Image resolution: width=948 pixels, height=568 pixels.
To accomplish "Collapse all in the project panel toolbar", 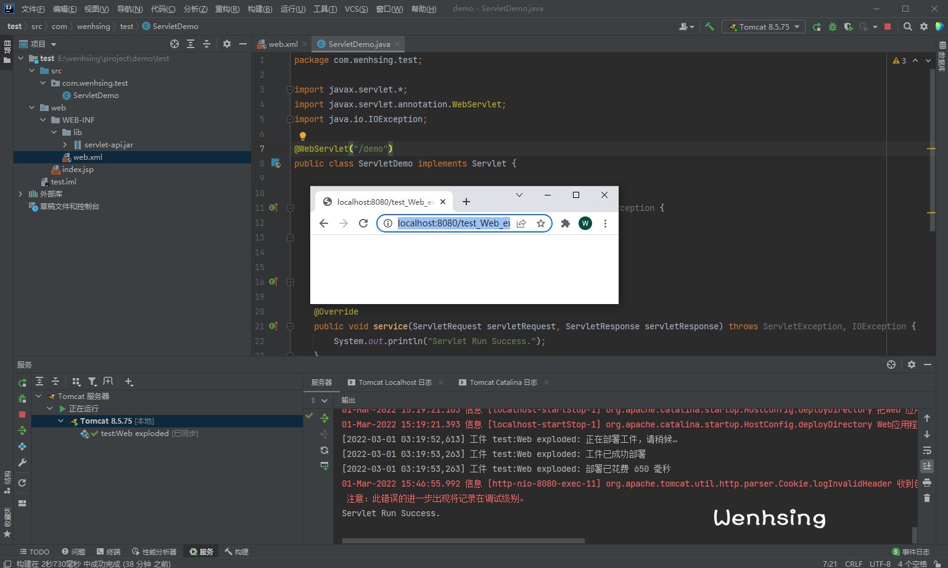I will [x=207, y=44].
